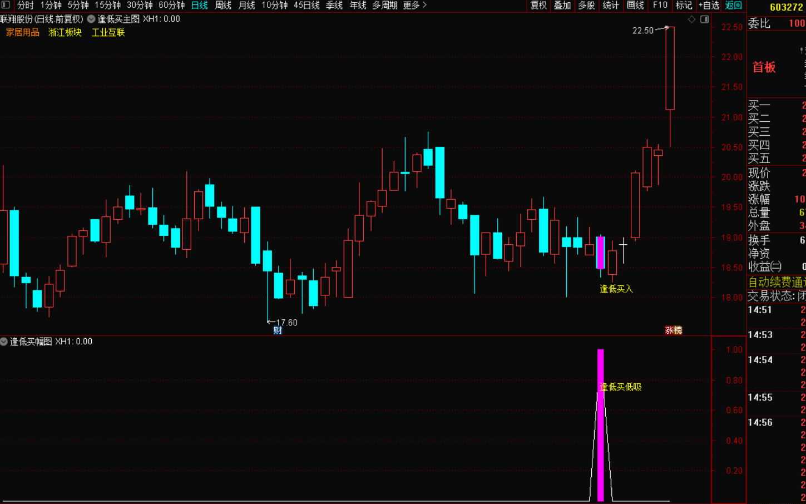Add stock via +自选

(709, 6)
